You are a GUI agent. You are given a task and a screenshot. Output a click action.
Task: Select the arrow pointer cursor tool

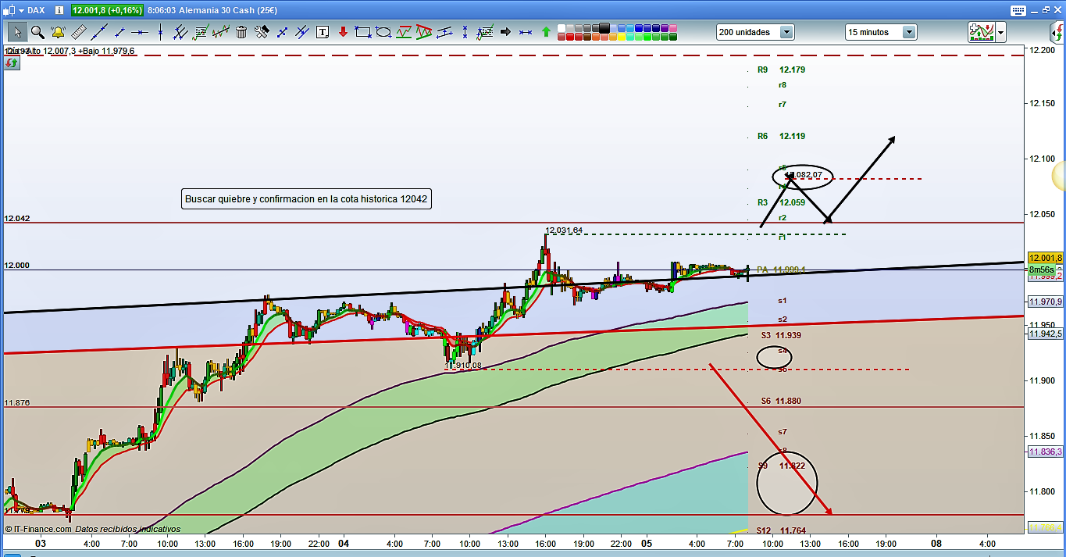17,32
